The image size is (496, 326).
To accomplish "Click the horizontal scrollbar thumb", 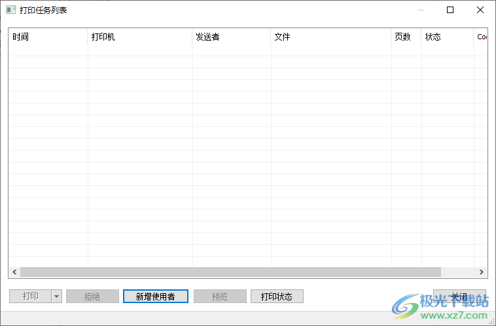I will (230, 272).
